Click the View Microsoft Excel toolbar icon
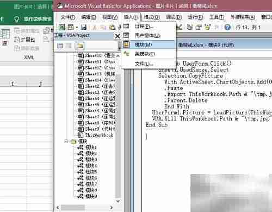 61,27
